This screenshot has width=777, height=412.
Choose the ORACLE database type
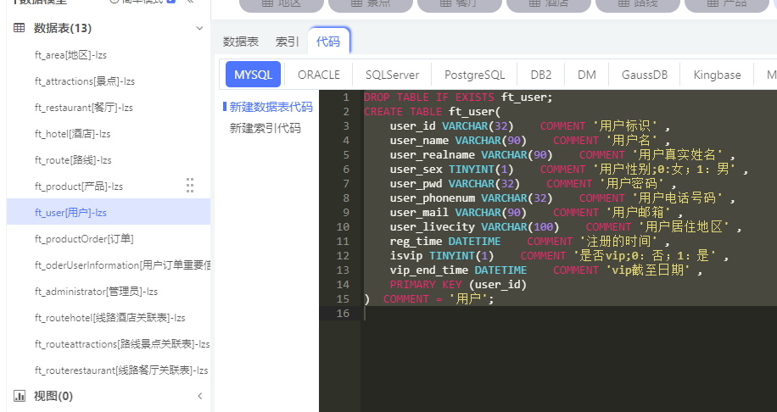pos(319,75)
